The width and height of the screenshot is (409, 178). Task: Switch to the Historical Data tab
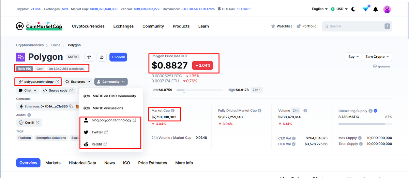tap(82, 163)
